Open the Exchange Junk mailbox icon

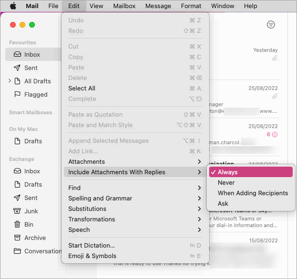17,211
